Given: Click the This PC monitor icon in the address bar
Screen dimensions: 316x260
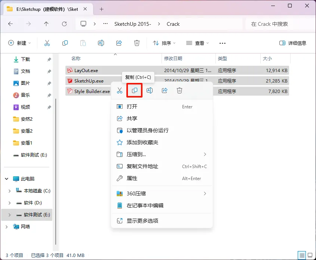Looking at the screenshot, I should click(83, 24).
